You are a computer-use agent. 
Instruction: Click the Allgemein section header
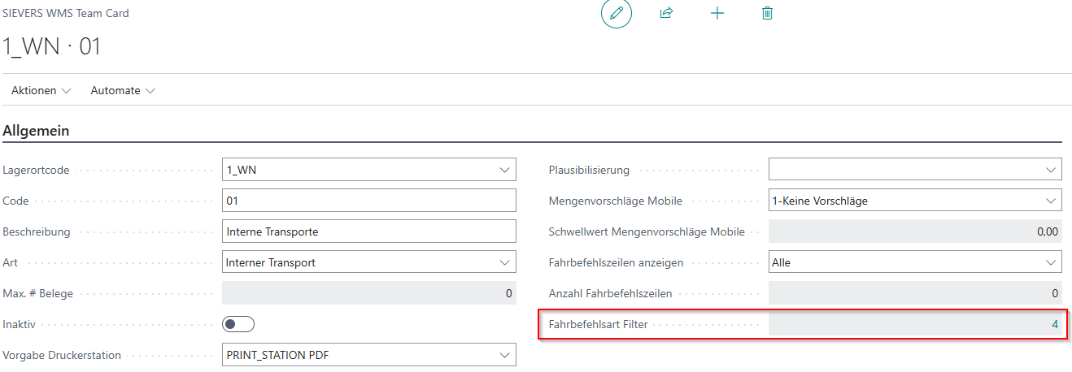37,131
